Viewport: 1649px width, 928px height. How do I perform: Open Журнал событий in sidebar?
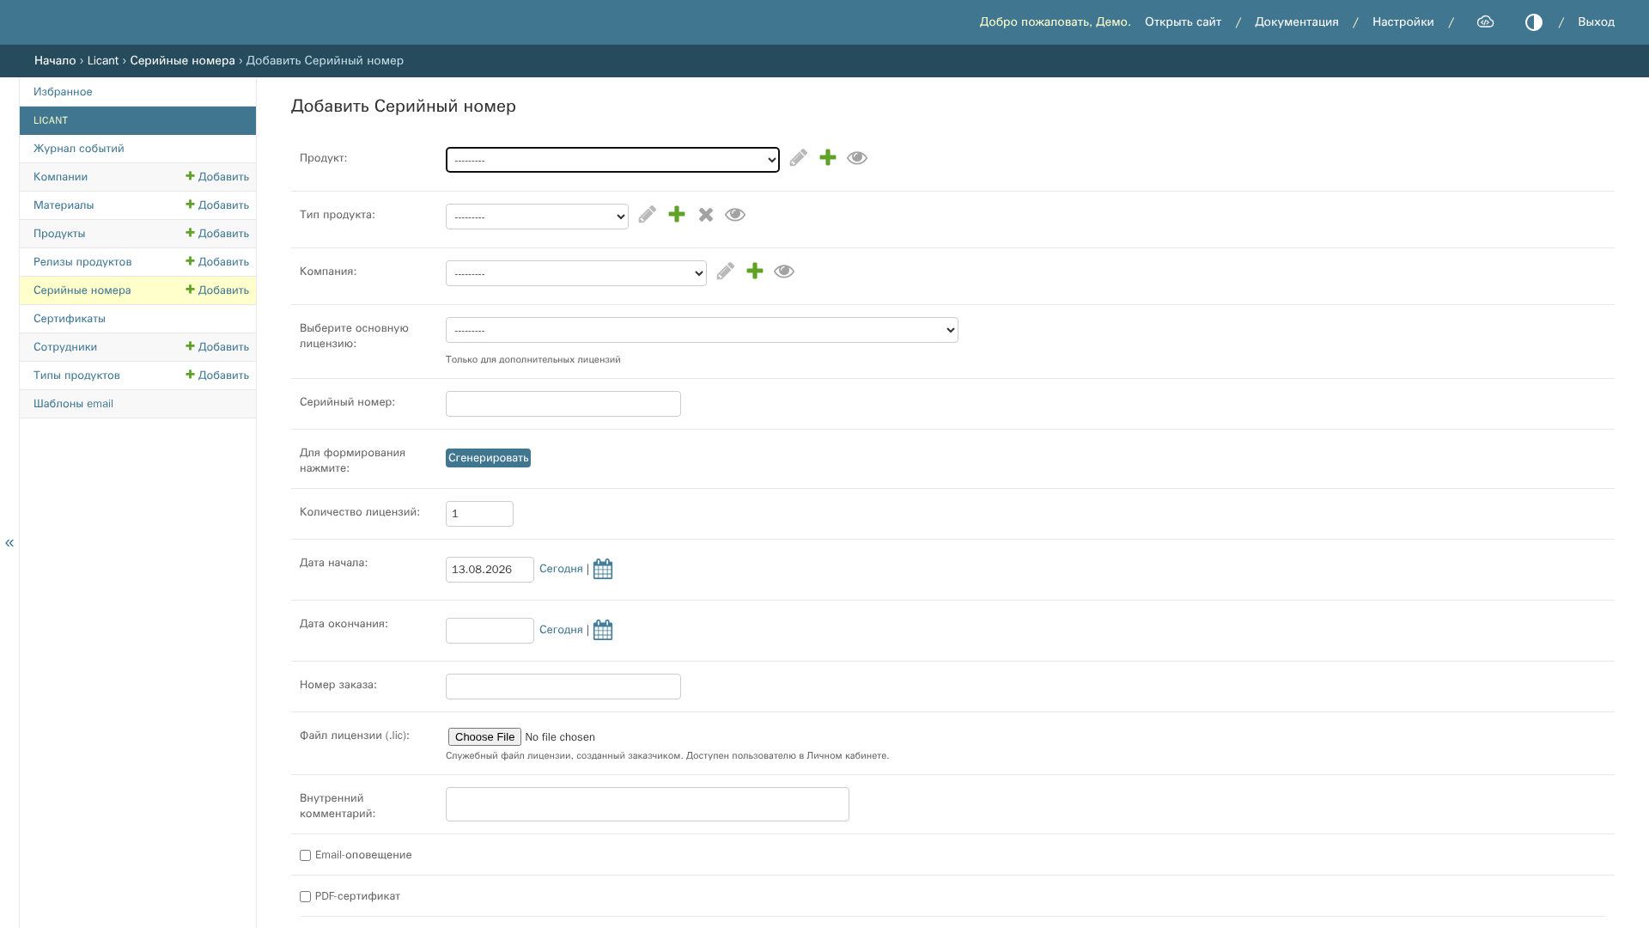(79, 149)
